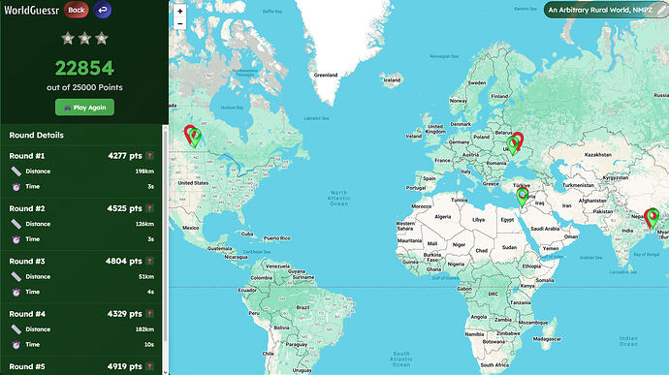
Task: Click the round list scrollbar down arrow
Action: point(166,372)
